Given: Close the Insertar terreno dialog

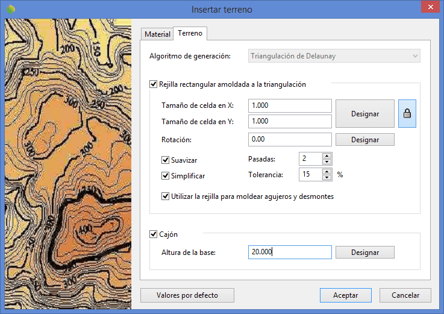Looking at the screenshot, I should pyautogui.click(x=430, y=7).
